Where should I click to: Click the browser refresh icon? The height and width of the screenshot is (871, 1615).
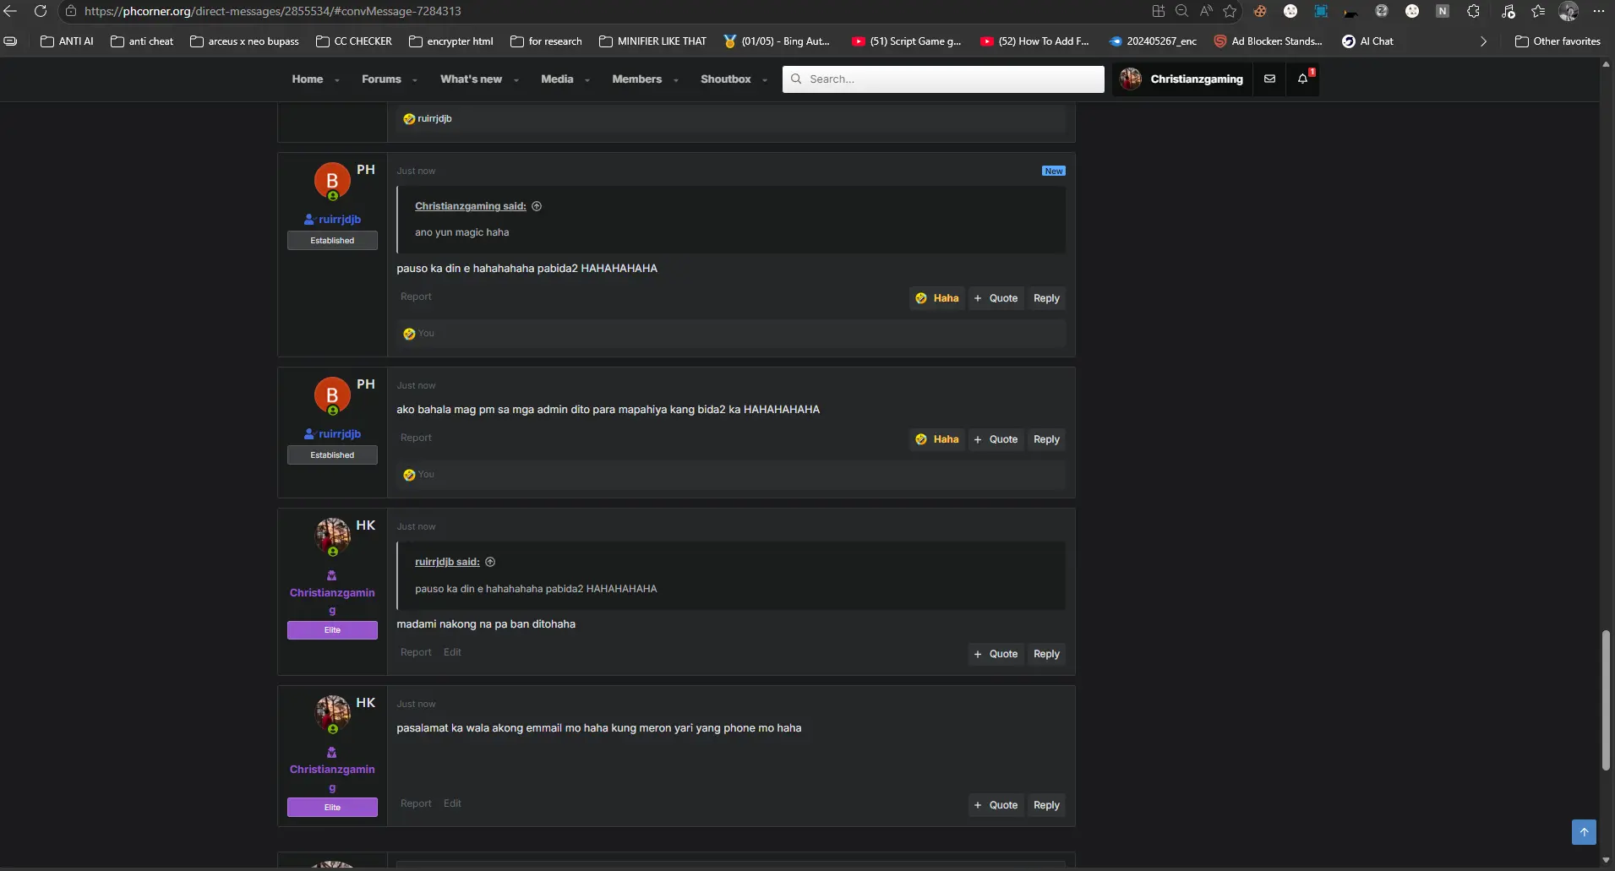(40, 11)
